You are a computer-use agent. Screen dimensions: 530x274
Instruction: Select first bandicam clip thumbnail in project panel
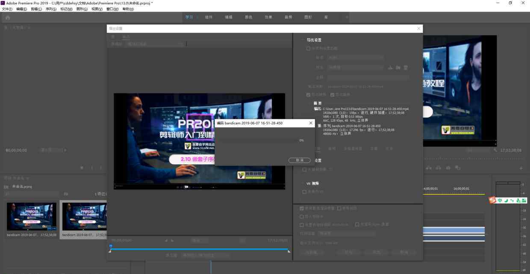tap(31, 216)
